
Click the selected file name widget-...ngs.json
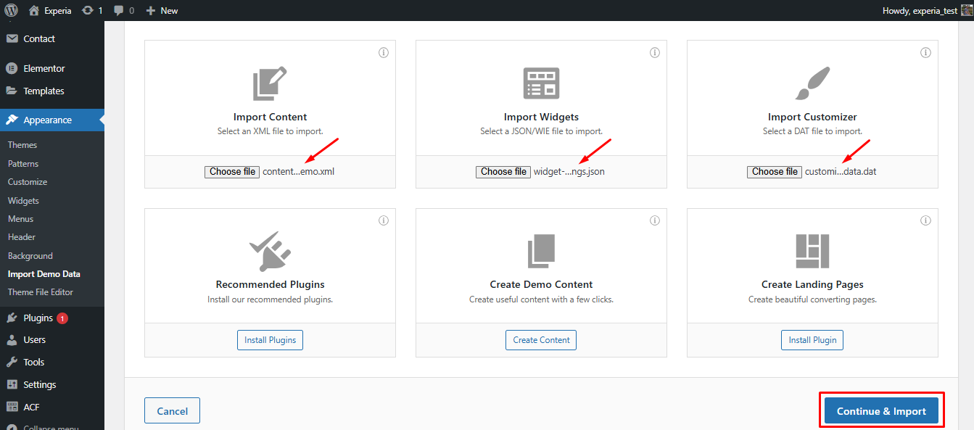click(x=569, y=172)
